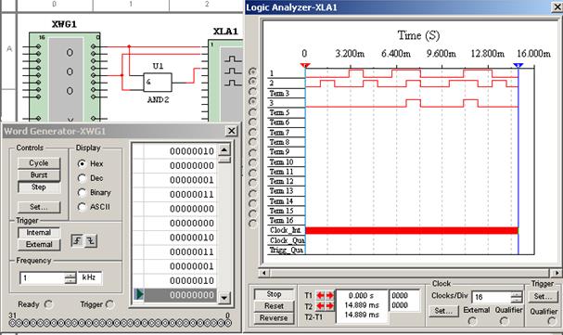Screen dimensions: 563x335
Task: Move cursor T1 right with red arrow
Action: (329, 295)
